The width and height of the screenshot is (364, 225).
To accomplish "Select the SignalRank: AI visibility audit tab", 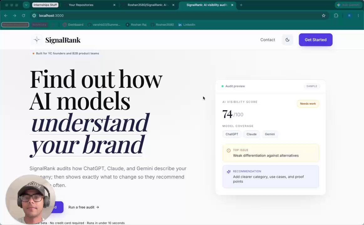I will click(x=207, y=5).
